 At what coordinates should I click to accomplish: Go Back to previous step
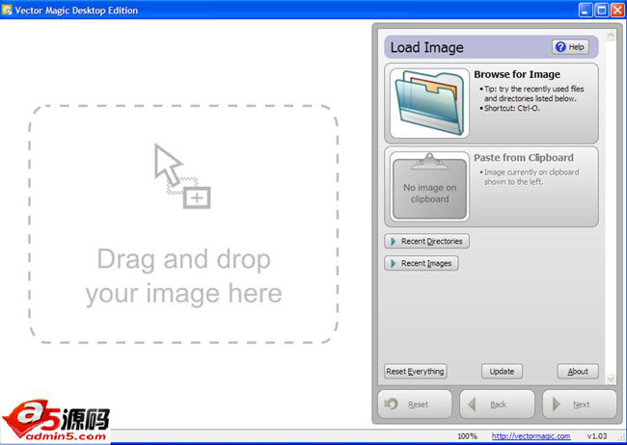pos(497,405)
